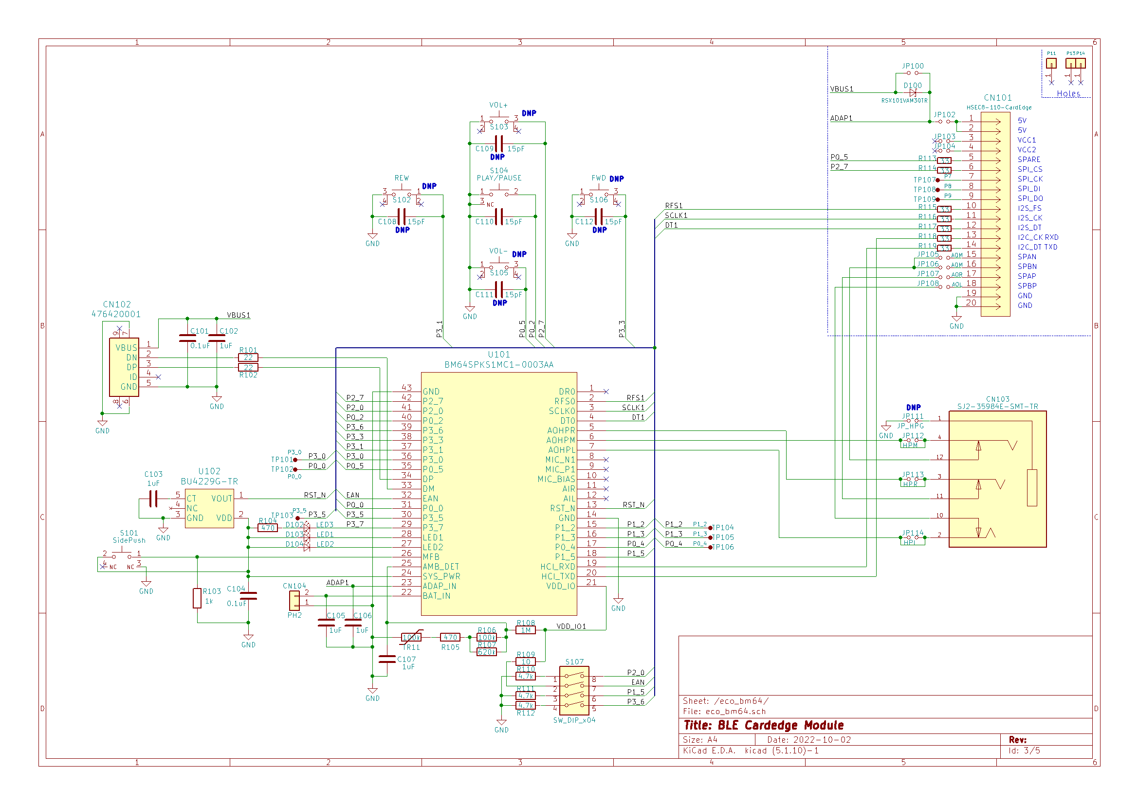Select the TR11 100k thermistor symbol
The height and width of the screenshot is (804, 1138).
point(411,638)
